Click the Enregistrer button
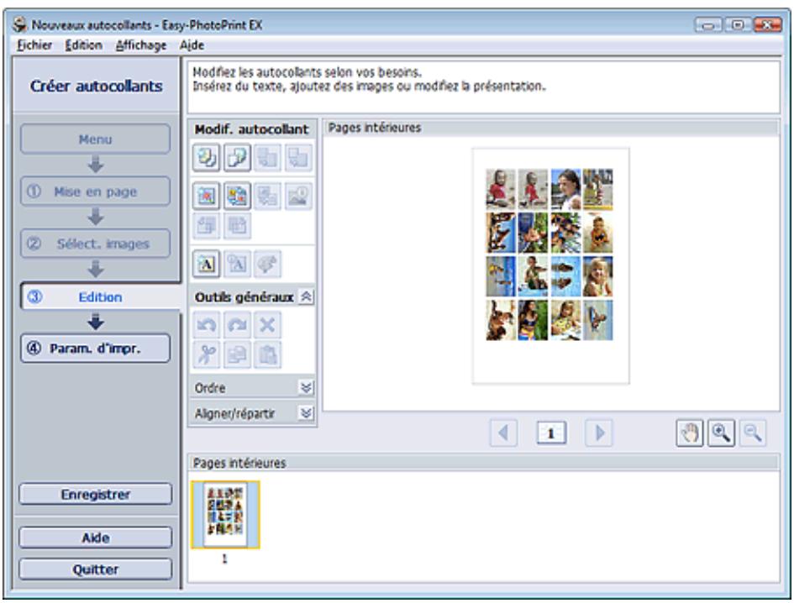 95,494
